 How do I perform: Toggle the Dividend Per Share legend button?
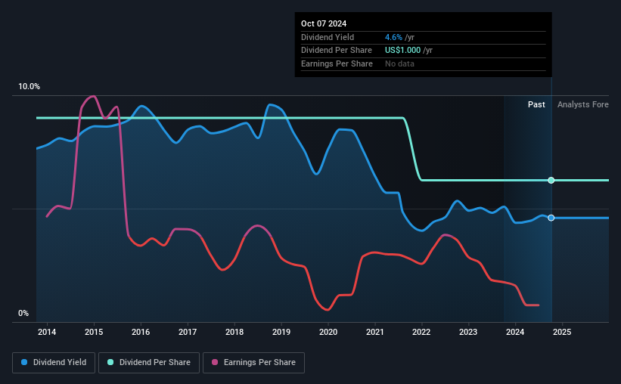(x=149, y=363)
